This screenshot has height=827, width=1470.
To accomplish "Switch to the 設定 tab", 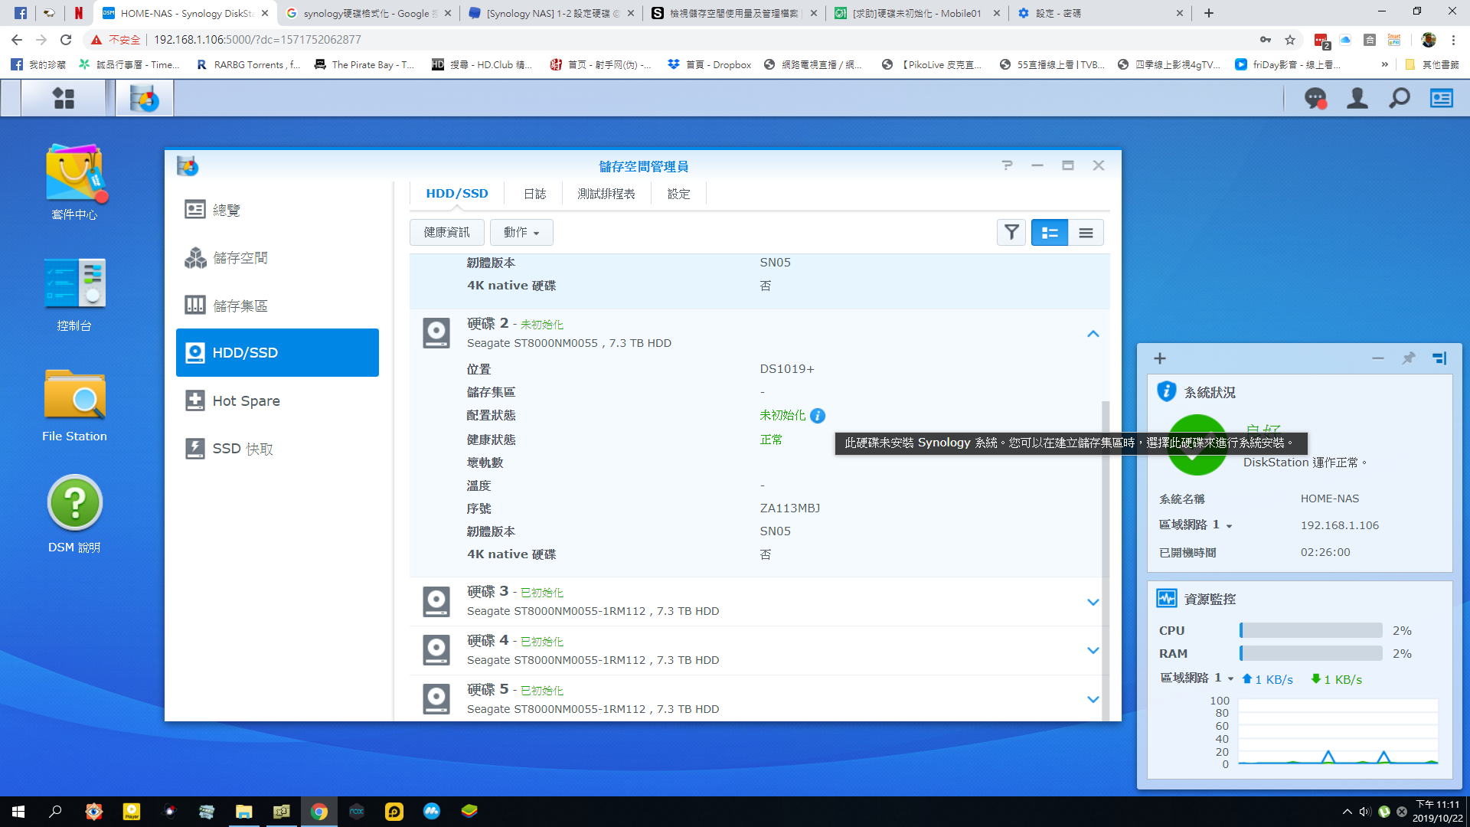I will [x=678, y=194].
